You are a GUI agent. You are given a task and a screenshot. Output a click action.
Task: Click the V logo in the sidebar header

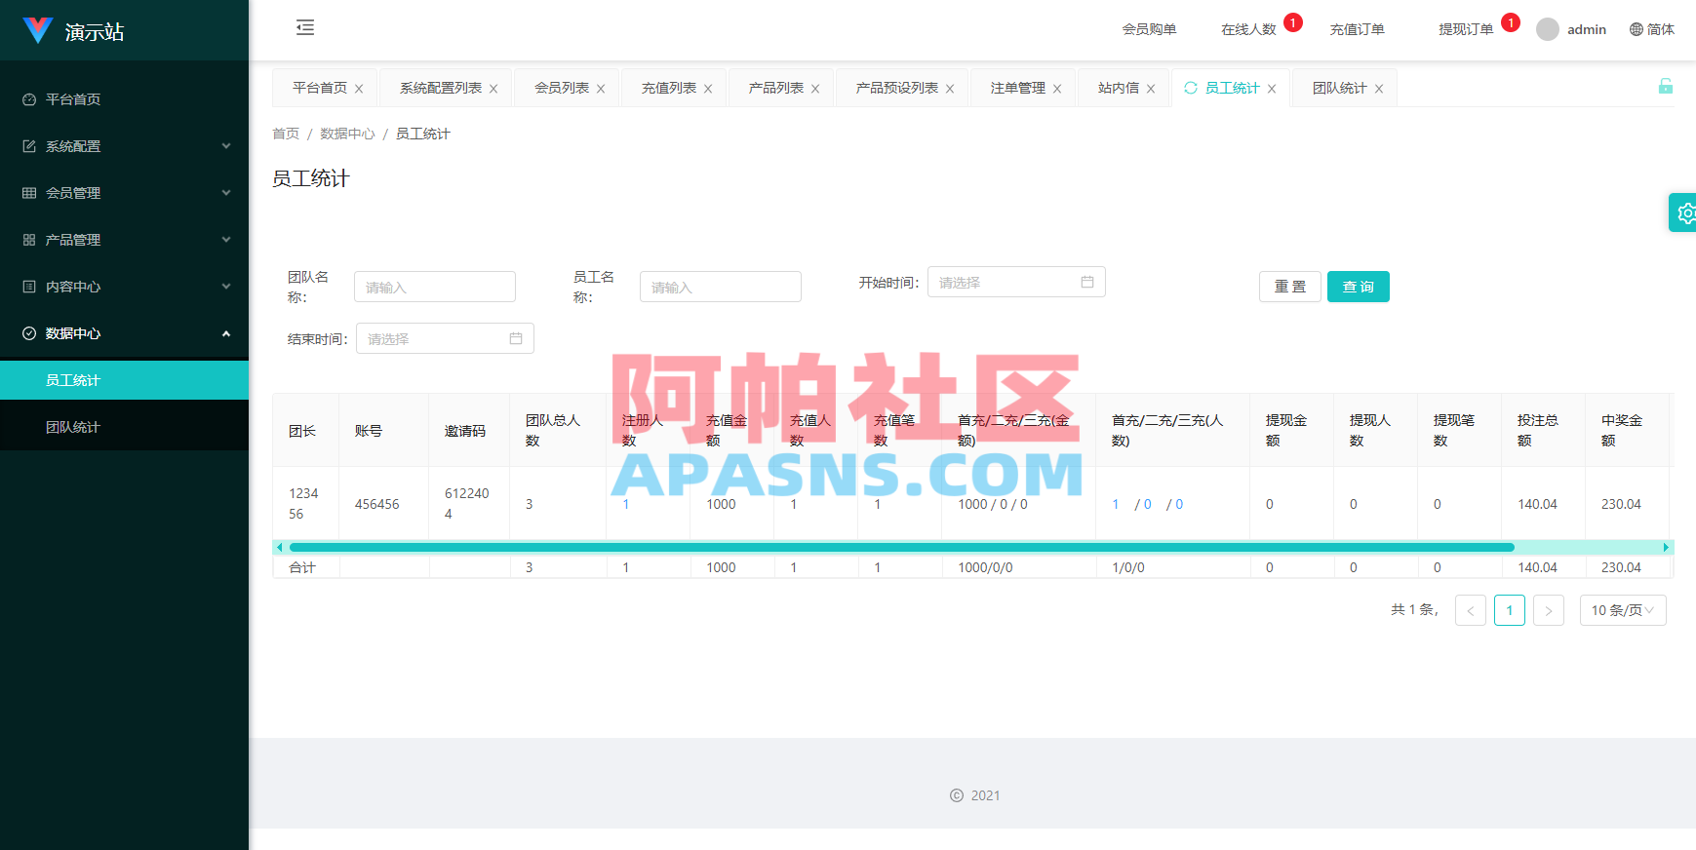click(x=38, y=30)
